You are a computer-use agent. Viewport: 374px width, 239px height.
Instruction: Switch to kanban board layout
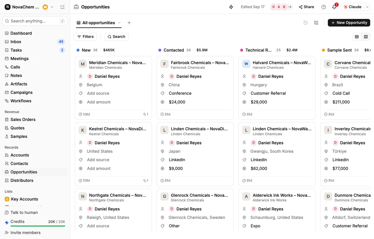point(366,37)
